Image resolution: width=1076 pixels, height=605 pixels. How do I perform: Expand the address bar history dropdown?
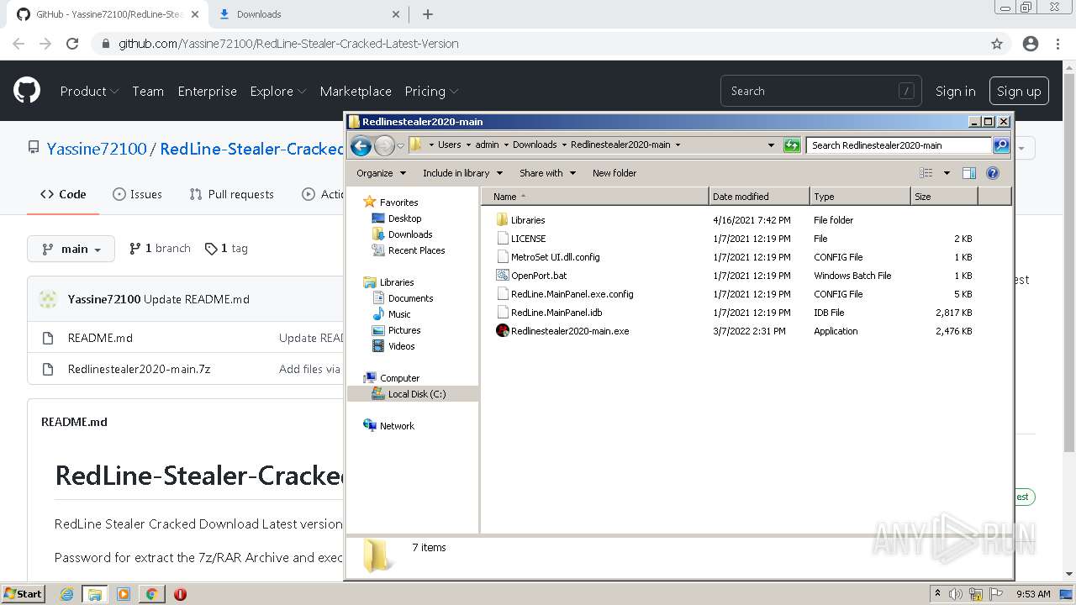771,145
